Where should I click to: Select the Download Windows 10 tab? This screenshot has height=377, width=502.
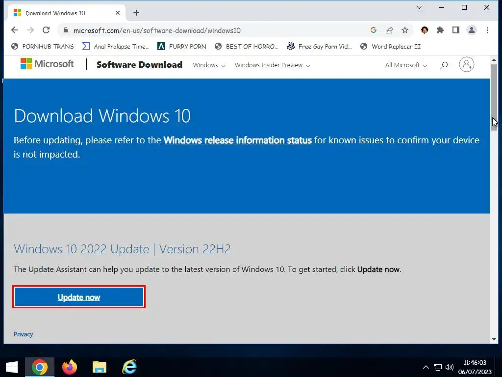(67, 13)
